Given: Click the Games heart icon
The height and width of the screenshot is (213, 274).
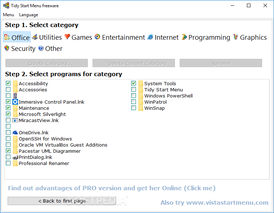Looking at the screenshot, I should point(67,37).
